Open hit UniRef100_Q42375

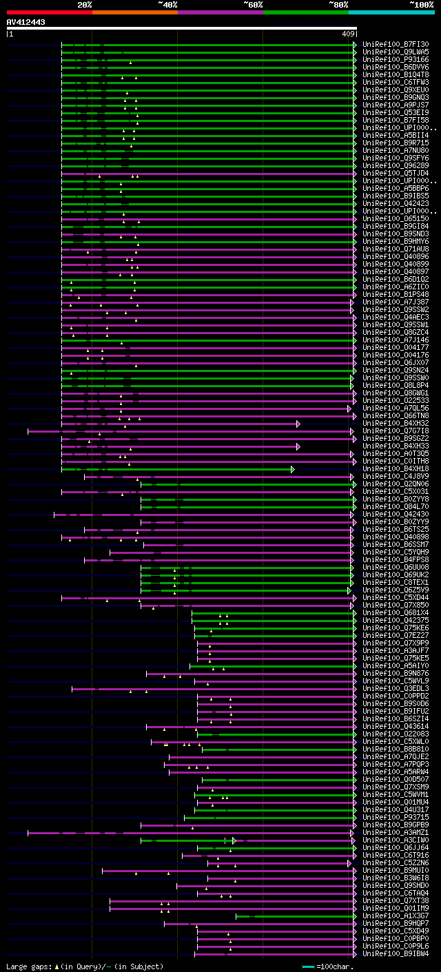coord(396,620)
